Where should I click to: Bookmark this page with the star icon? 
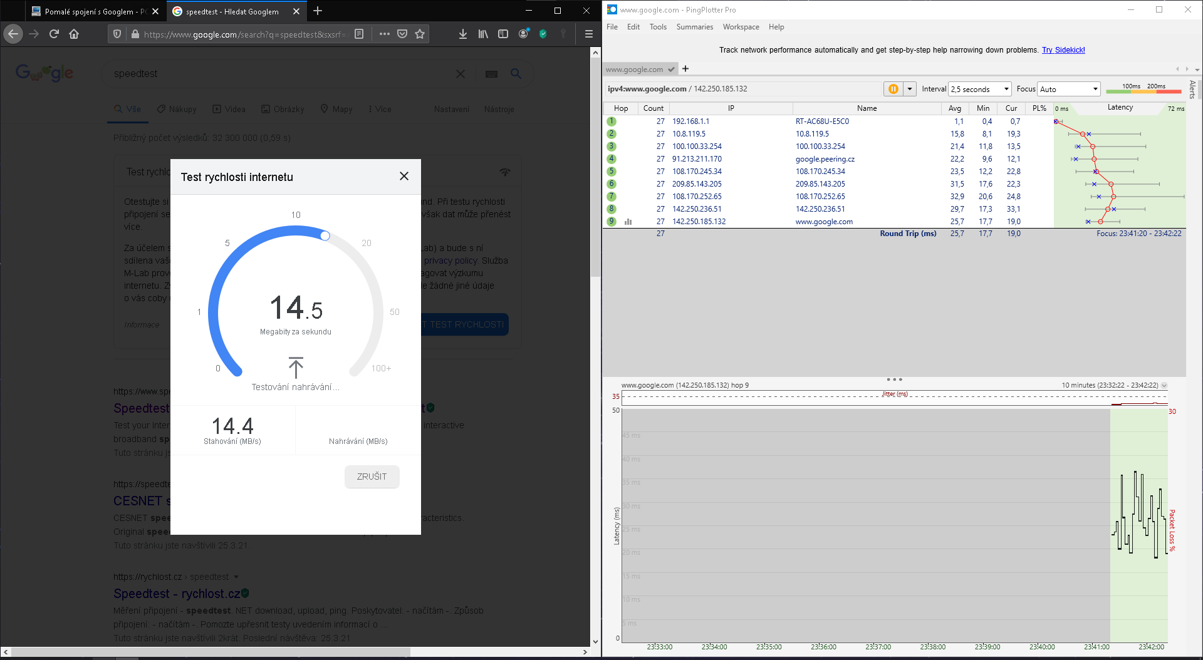[x=420, y=34]
